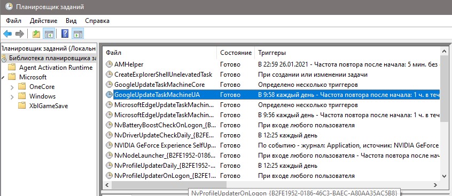452x196 pixels.
Task: Select Планировщик заданий (Локальный) root node
Action: coord(48,48)
